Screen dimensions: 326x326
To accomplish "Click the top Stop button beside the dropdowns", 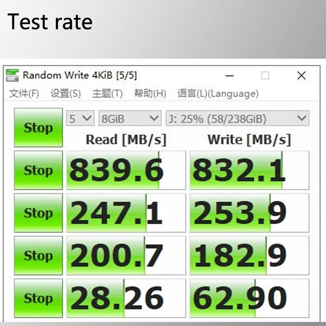I will pyautogui.click(x=38, y=128).
